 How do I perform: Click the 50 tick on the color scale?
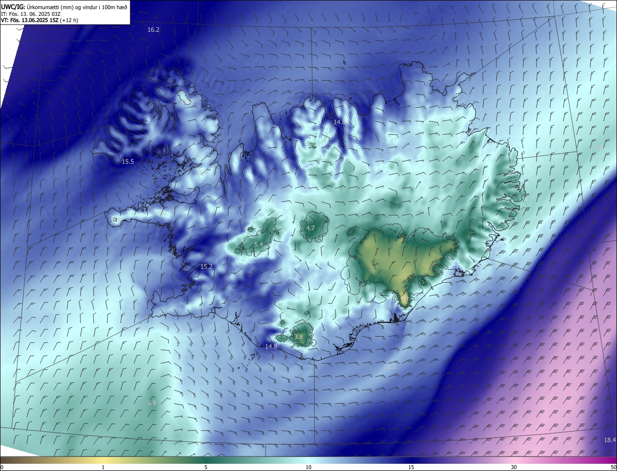[613, 467]
